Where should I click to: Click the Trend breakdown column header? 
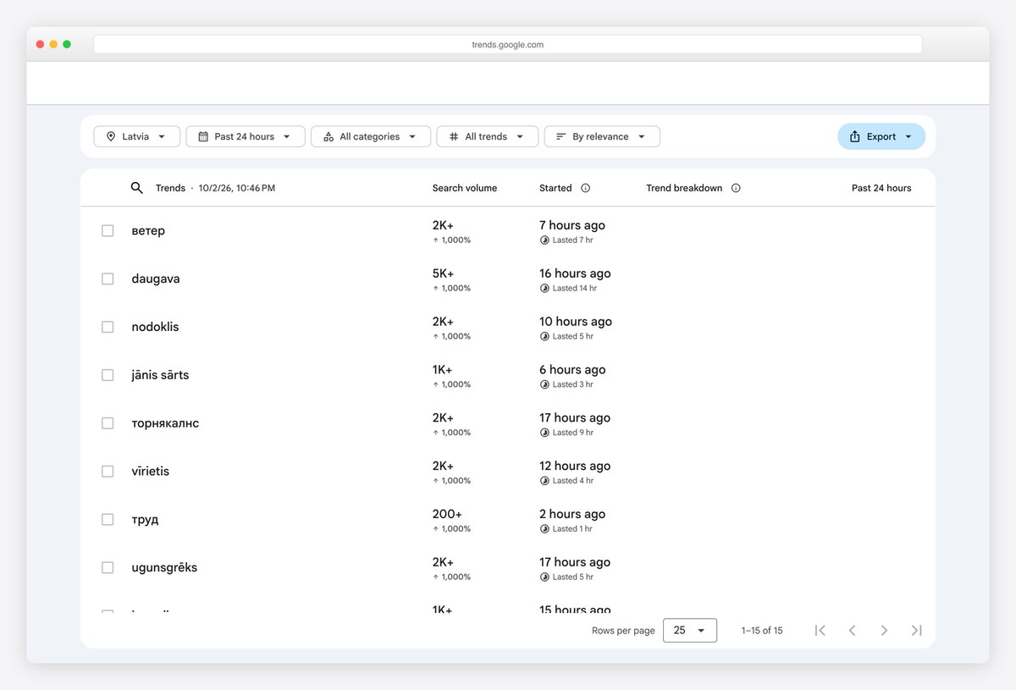click(x=684, y=188)
